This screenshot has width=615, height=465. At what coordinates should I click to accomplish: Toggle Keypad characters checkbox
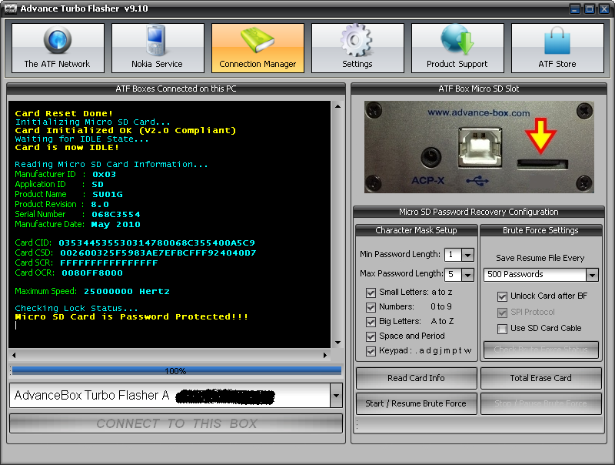coord(371,351)
